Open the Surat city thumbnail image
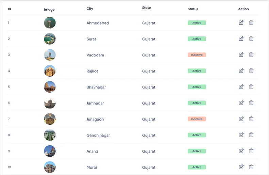Screen dimensions: 269x175 click(50, 39)
